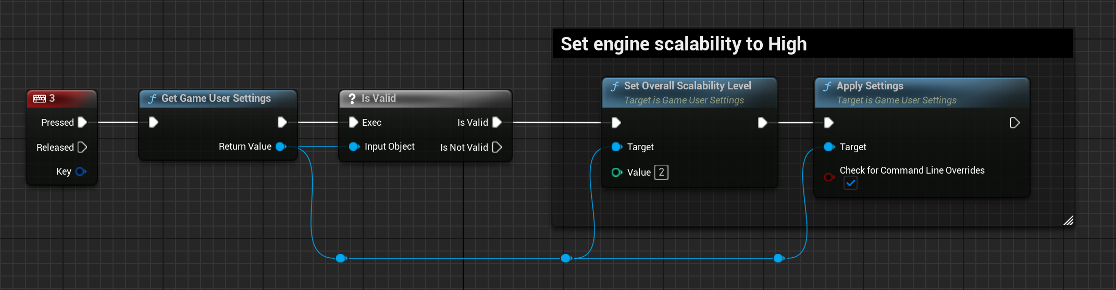Image resolution: width=1116 pixels, height=290 pixels.
Task: Click the Pressed execution pin on the 3 key node
Action: coord(82,122)
